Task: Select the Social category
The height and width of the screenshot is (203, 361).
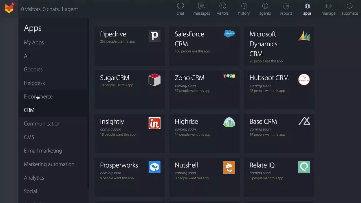Action: pyautogui.click(x=30, y=191)
